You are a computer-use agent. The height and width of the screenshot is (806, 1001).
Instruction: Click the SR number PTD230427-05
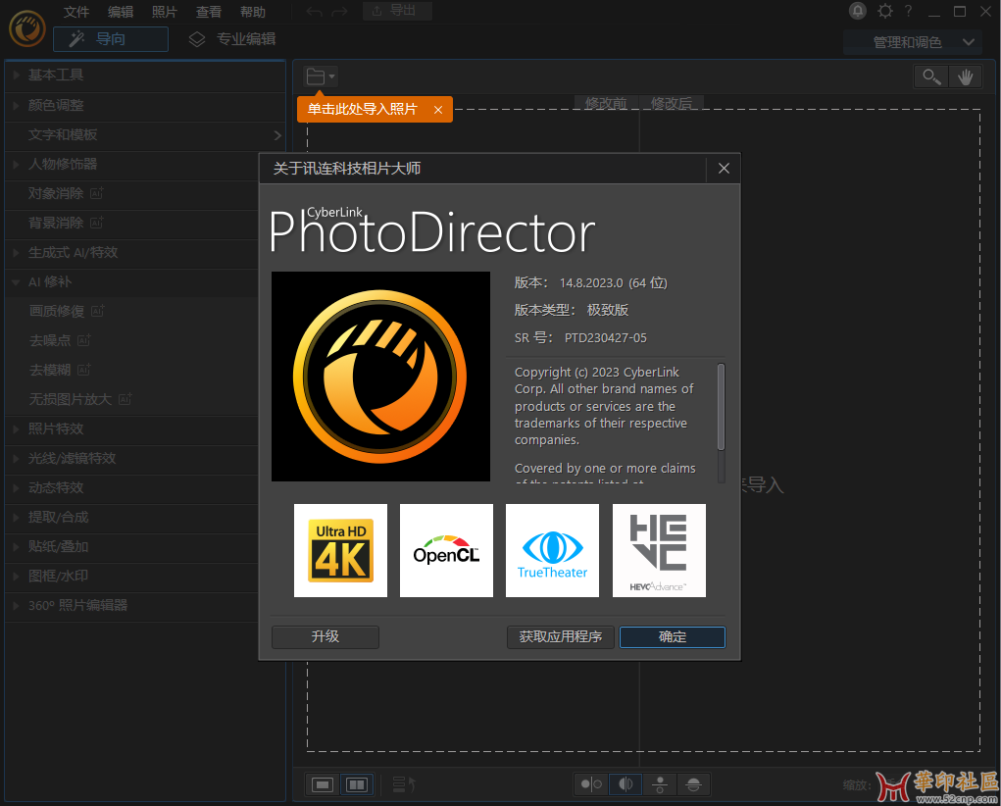(x=605, y=338)
